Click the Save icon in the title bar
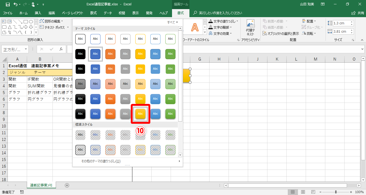 coord(8,4)
